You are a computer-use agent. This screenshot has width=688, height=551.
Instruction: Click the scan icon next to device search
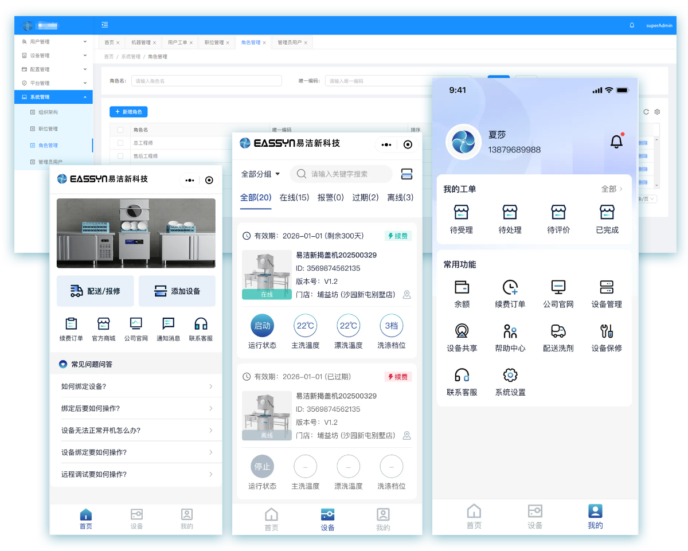[406, 174]
